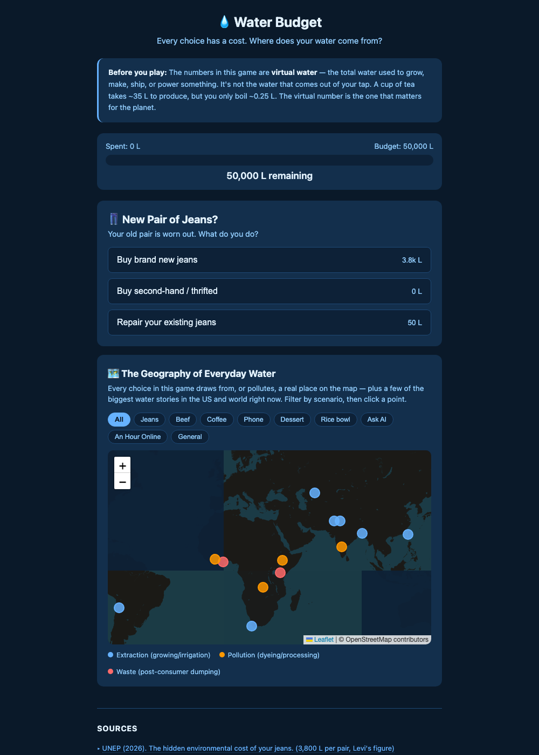
Task: Click the water budget progress bar
Action: tap(269, 160)
